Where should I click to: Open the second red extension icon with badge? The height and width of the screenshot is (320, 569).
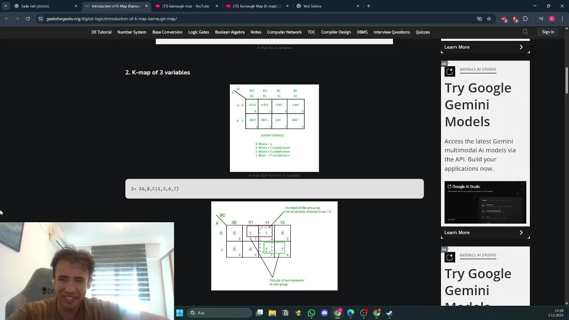pos(514,19)
